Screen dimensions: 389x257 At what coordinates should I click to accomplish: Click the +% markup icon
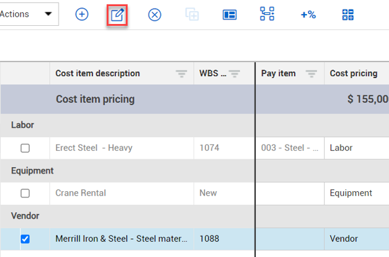pyautogui.click(x=308, y=14)
